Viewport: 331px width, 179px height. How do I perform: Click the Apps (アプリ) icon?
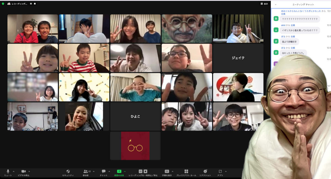coord(220,171)
